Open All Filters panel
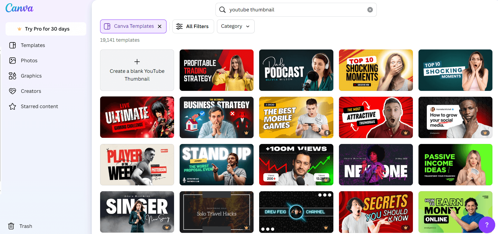The height and width of the screenshot is (234, 498). (x=193, y=26)
